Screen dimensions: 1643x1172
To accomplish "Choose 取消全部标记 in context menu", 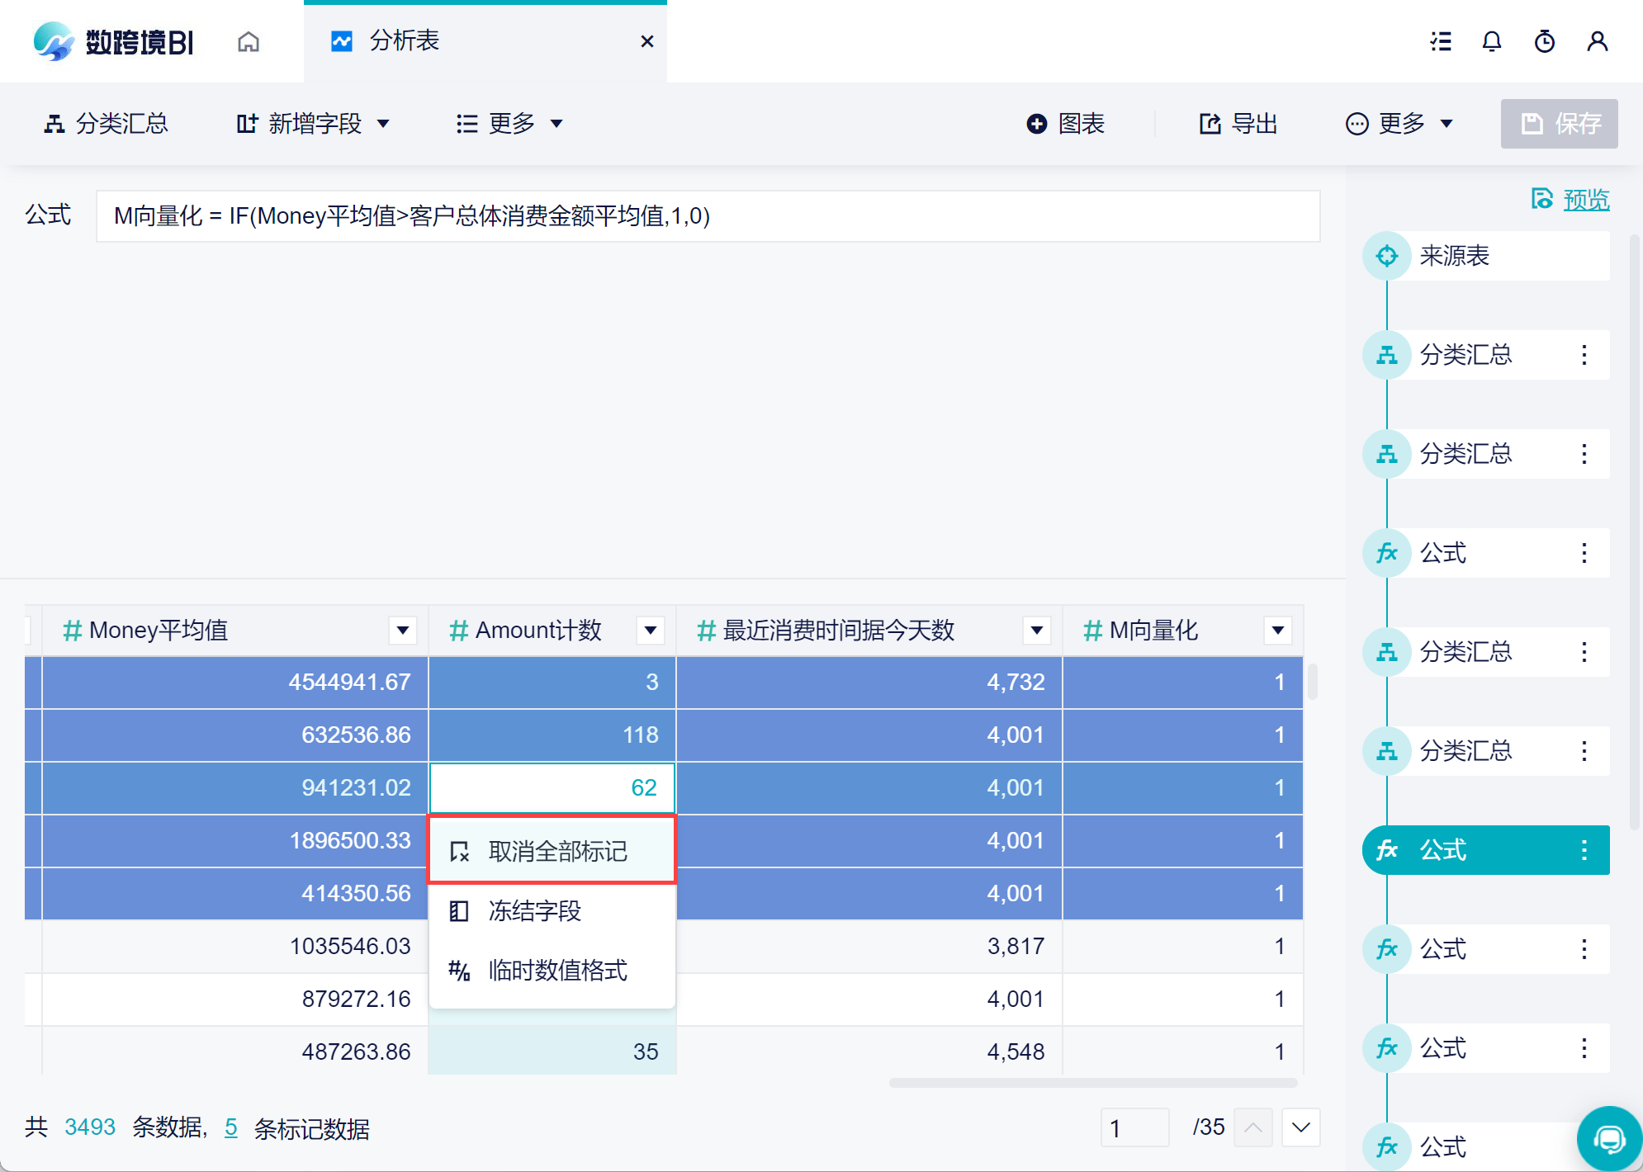I will point(553,851).
